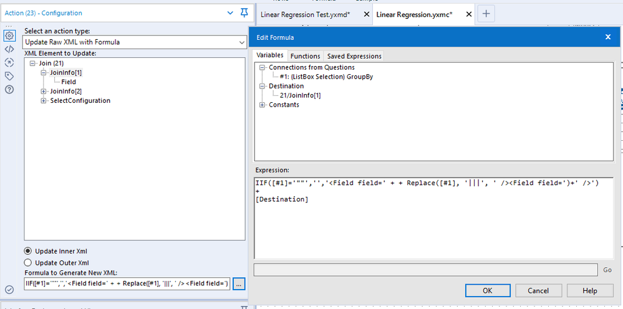Viewport: 623px width, 309px height.
Task: Select SelectConfiguration in the XML tree
Action: point(80,101)
